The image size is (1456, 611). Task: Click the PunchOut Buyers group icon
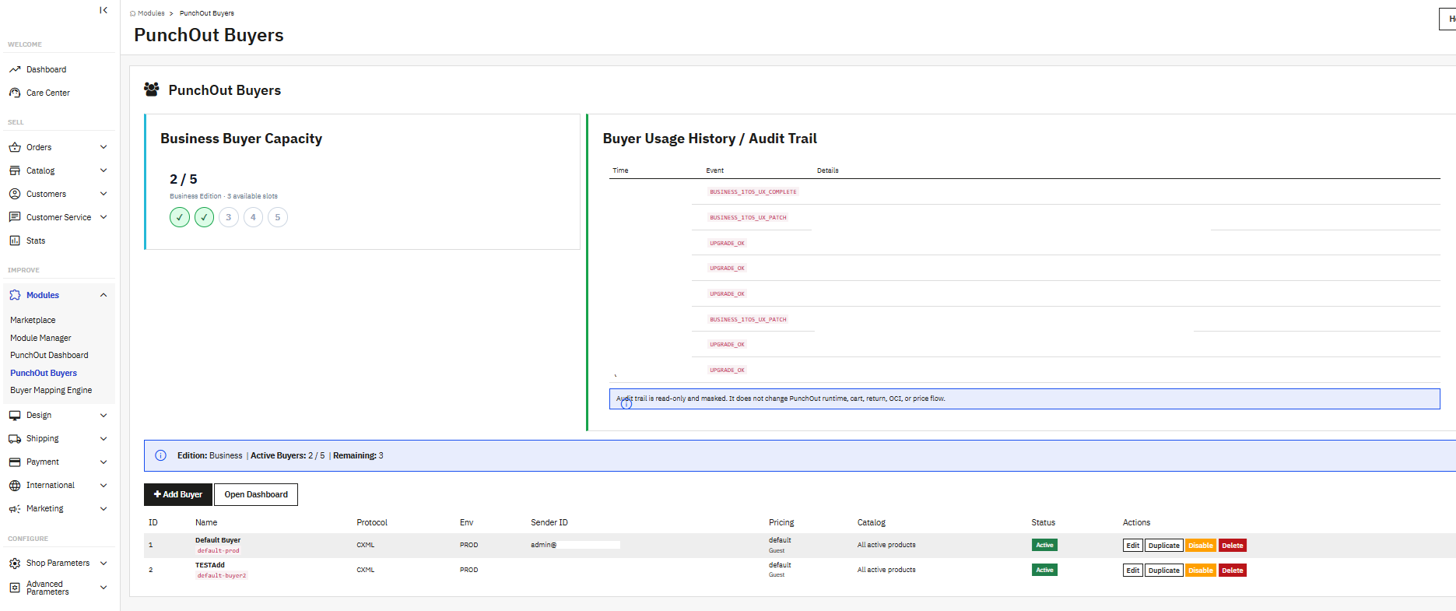pos(152,90)
